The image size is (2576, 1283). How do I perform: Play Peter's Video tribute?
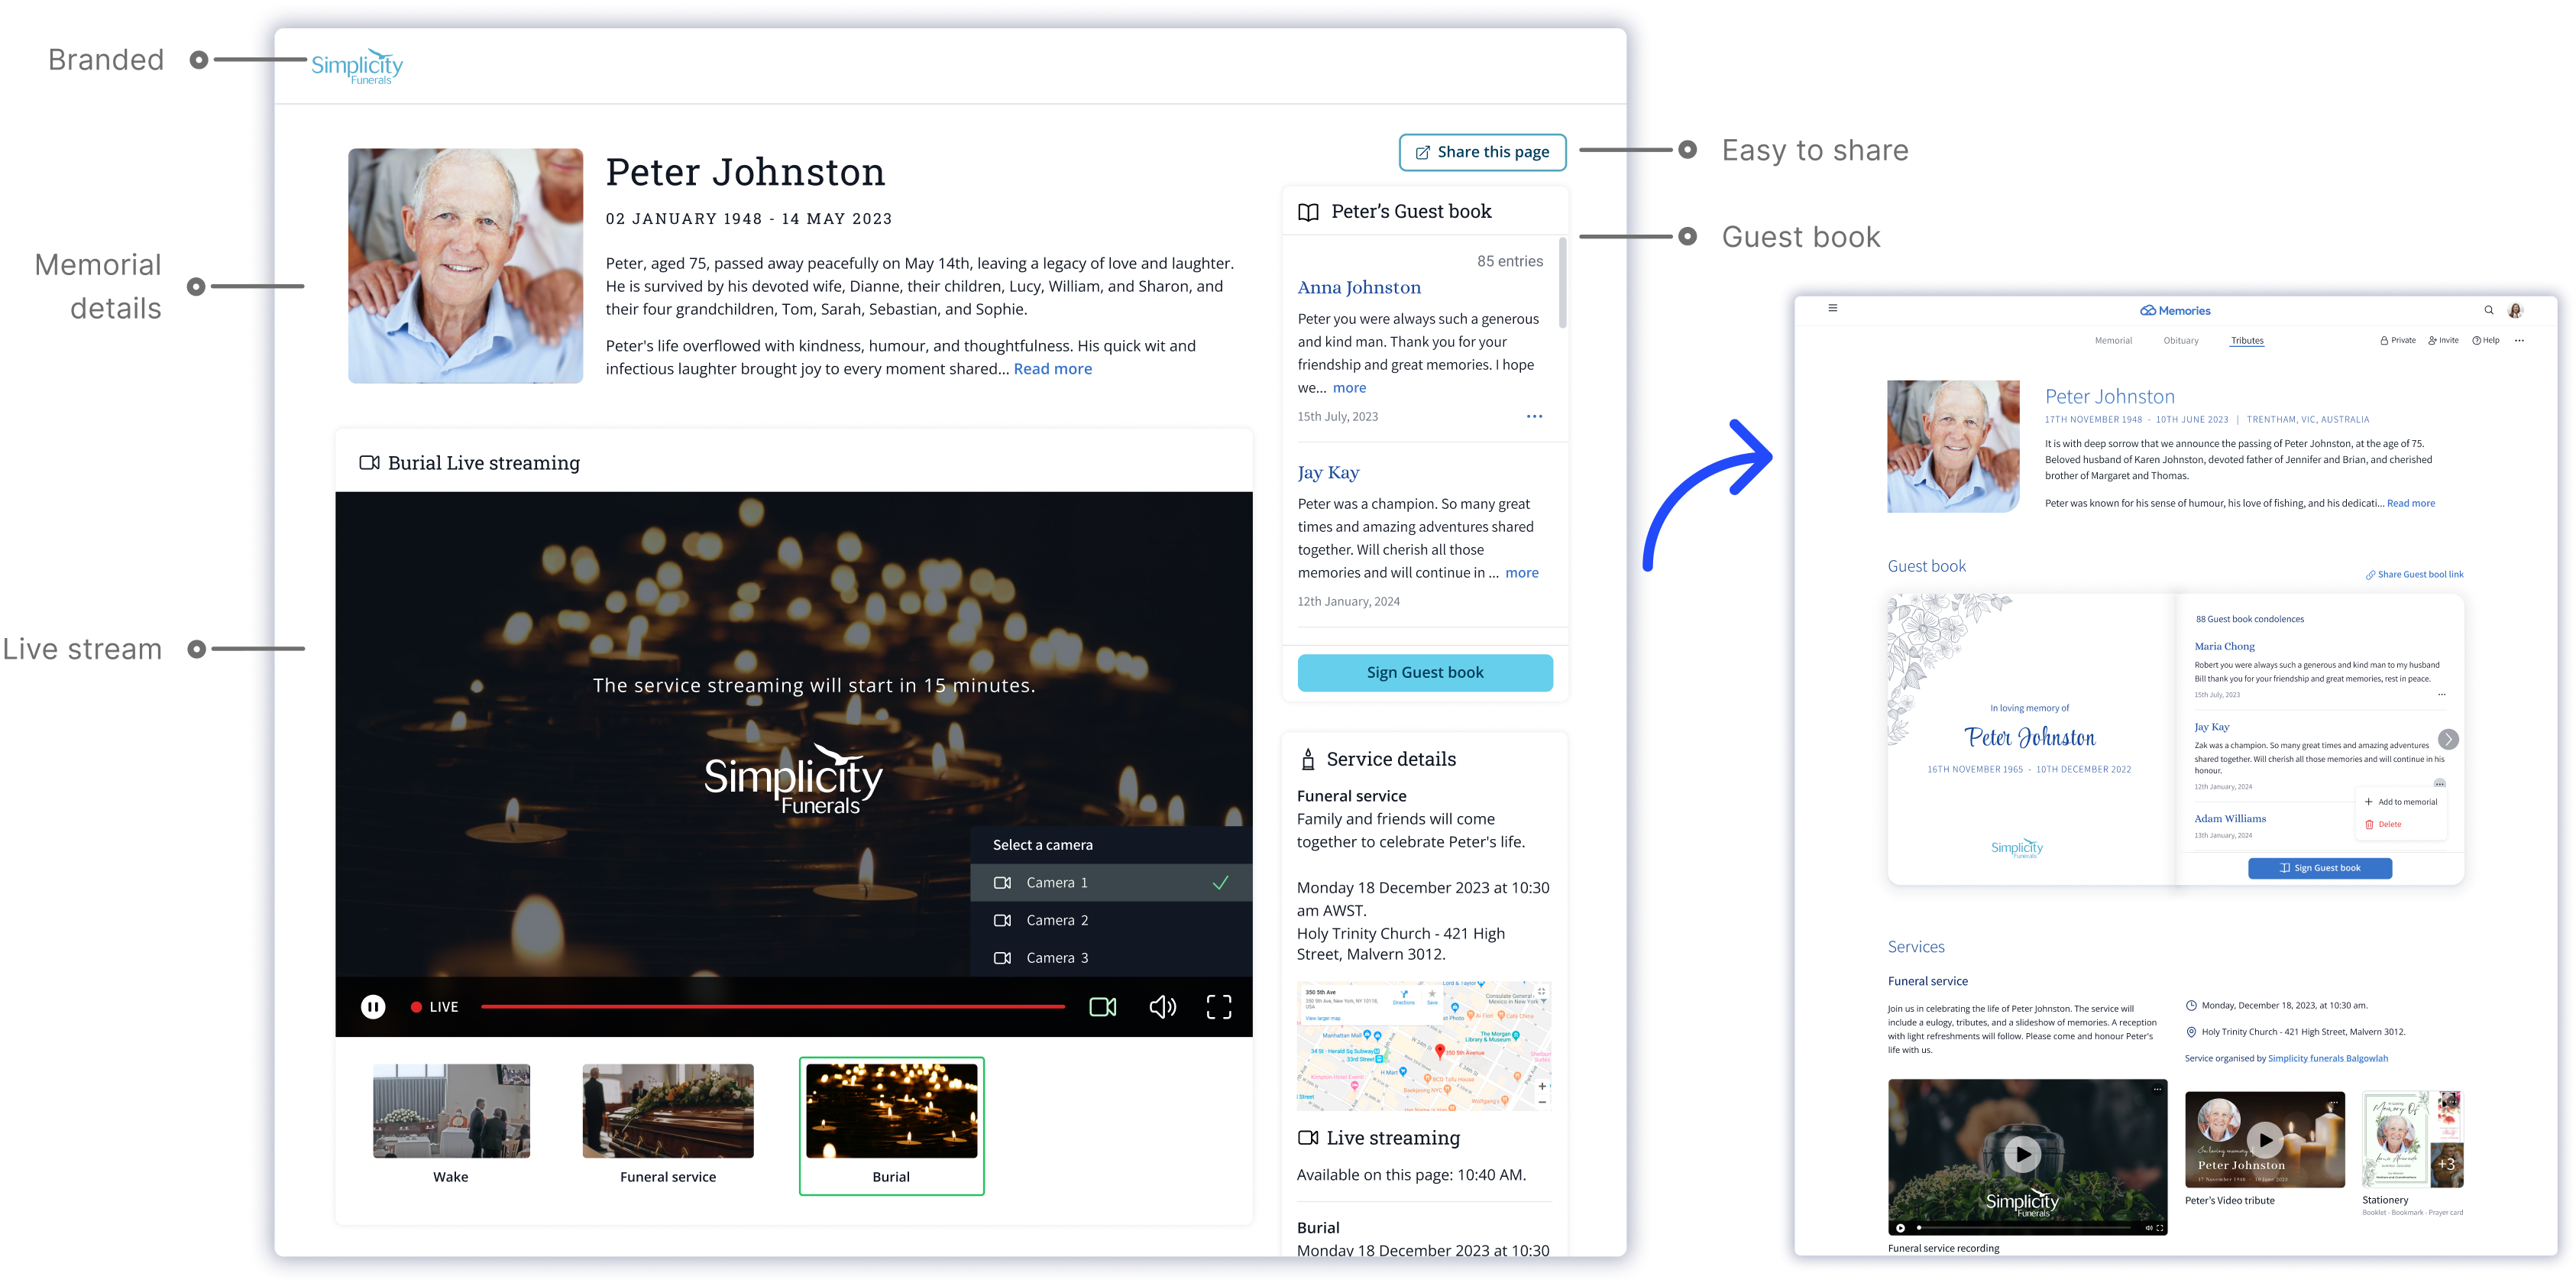click(2264, 1139)
